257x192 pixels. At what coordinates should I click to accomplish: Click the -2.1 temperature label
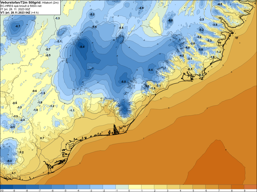pyautogui.click(x=158, y=86)
